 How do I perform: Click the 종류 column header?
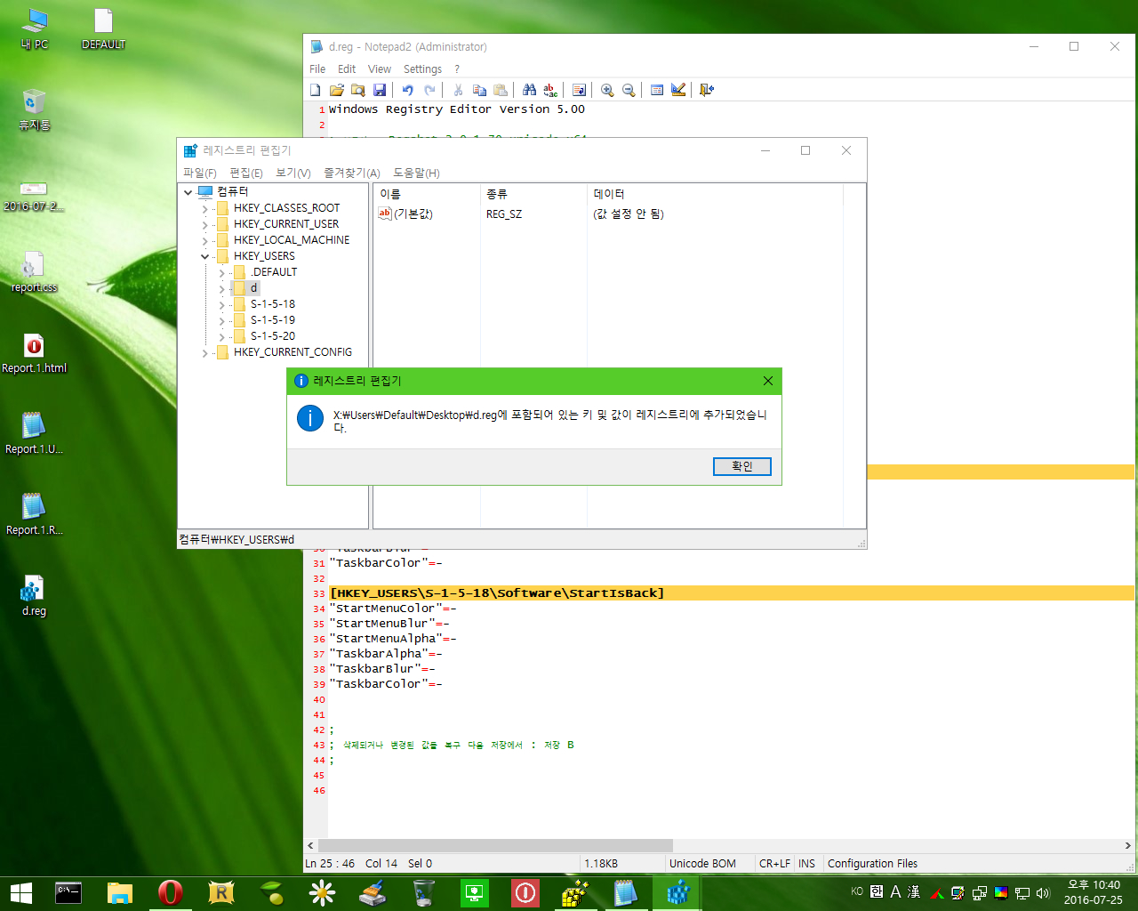pos(533,193)
